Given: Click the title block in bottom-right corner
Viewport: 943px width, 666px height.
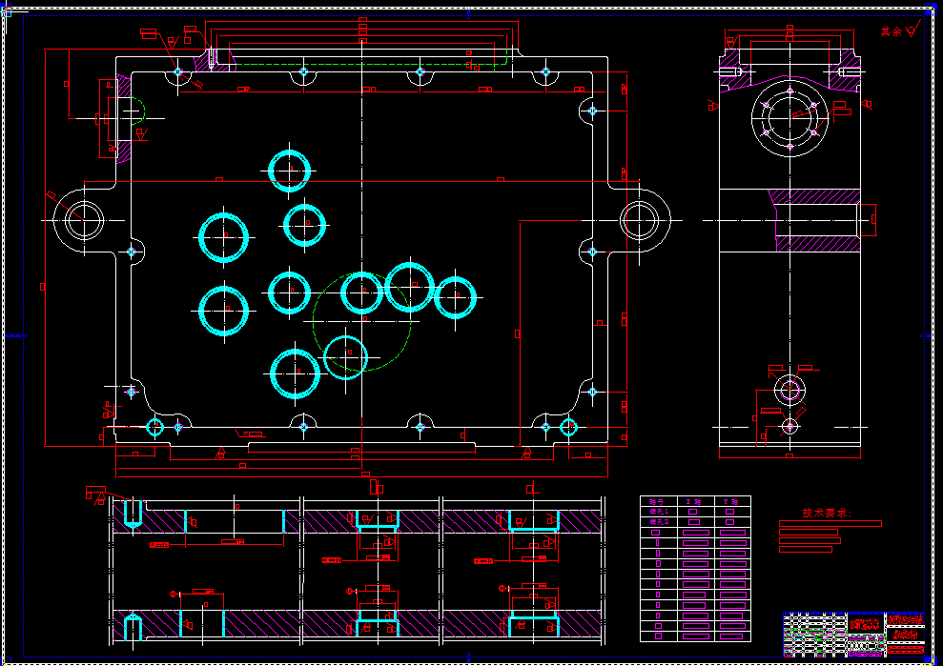Looking at the screenshot, I should click(x=852, y=634).
